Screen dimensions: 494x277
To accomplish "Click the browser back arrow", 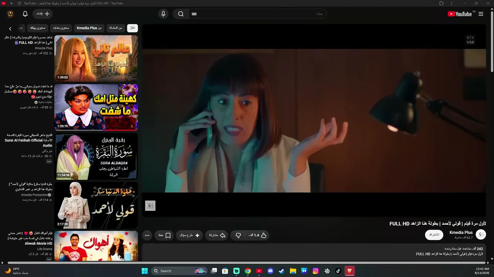I will tap(12, 3).
